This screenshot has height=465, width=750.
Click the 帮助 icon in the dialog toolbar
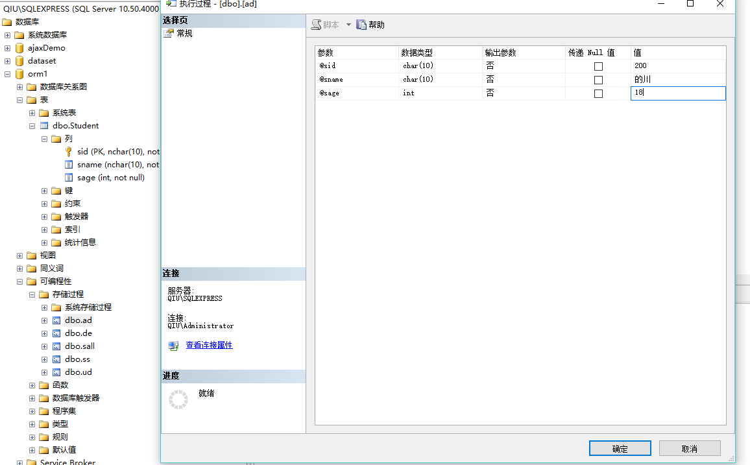361,24
